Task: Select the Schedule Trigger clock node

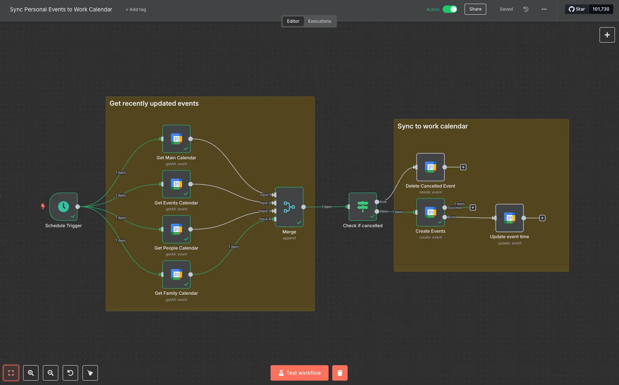Action: [x=63, y=207]
